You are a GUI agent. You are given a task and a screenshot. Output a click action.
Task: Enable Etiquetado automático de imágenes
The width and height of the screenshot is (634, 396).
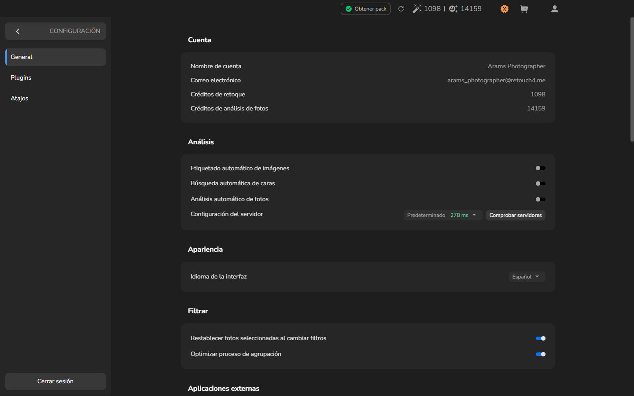click(541, 168)
